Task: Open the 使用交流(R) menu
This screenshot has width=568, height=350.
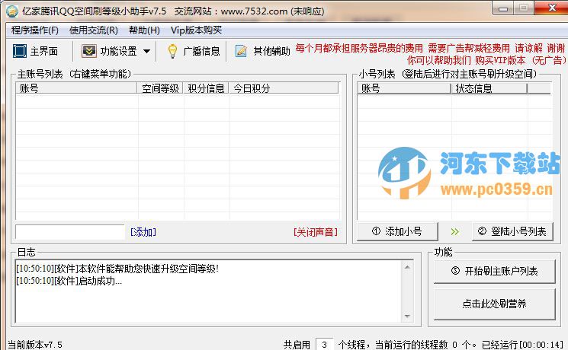Action: point(94,30)
